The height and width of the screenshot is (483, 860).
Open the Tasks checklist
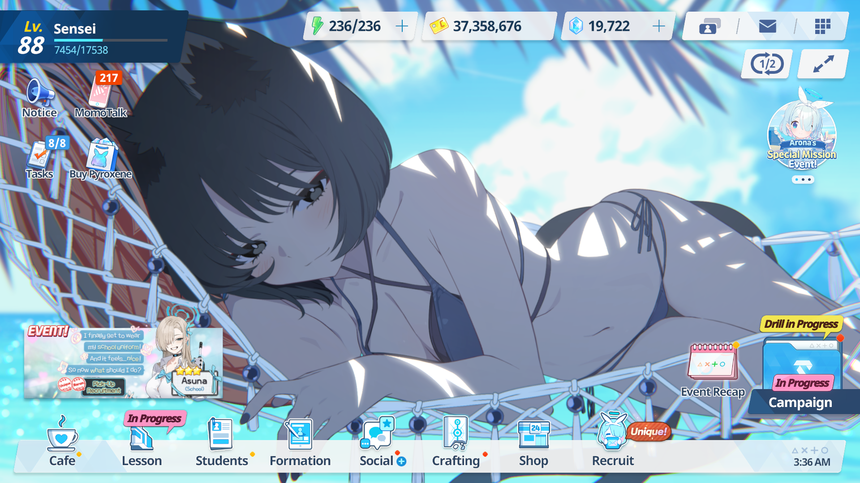pos(40,159)
